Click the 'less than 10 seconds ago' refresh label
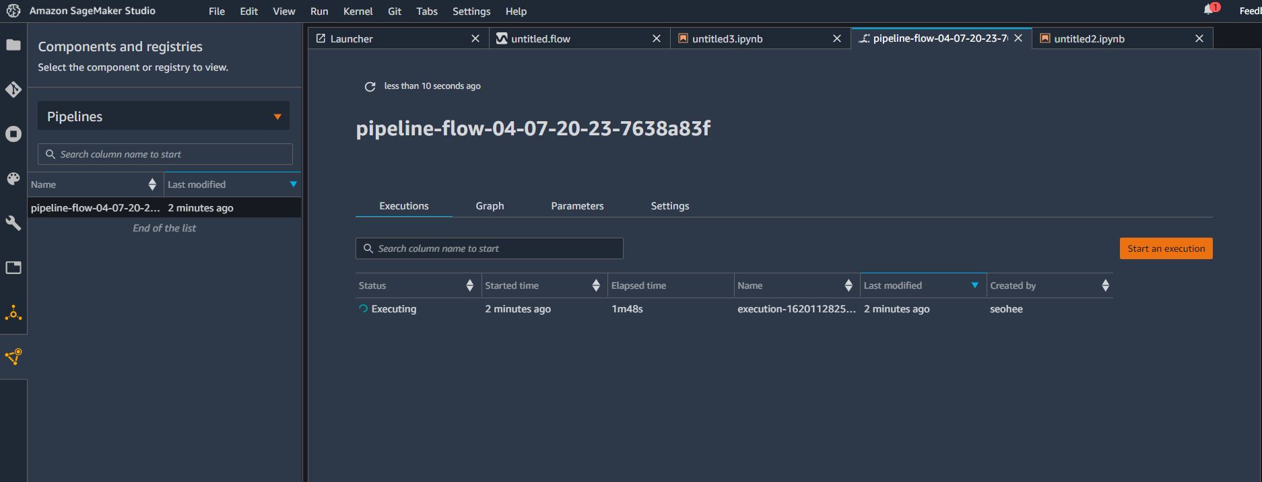The width and height of the screenshot is (1262, 482). pyautogui.click(x=432, y=86)
